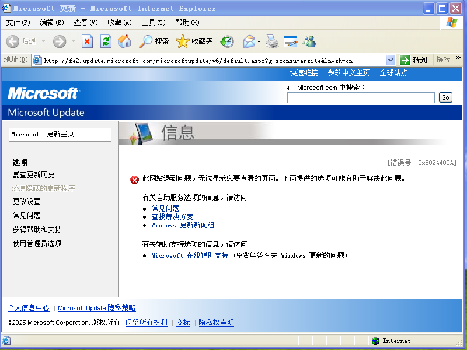Click 使用管理员选项 in the sidebar
This screenshot has width=467, height=350.
37,243
